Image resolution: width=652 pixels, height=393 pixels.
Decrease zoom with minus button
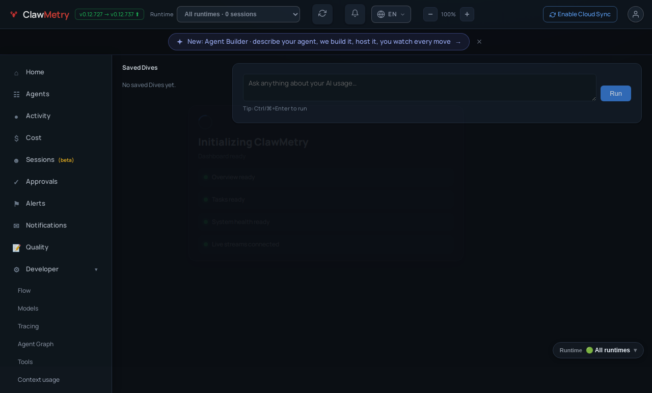430,14
